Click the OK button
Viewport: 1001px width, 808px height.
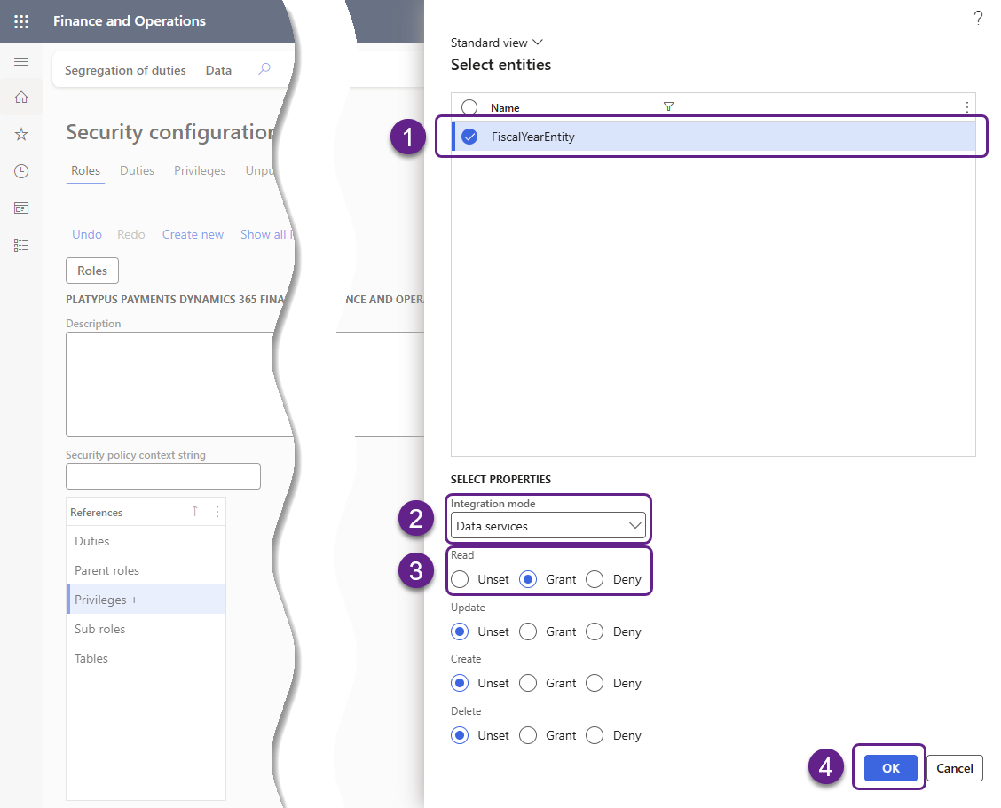(x=890, y=768)
